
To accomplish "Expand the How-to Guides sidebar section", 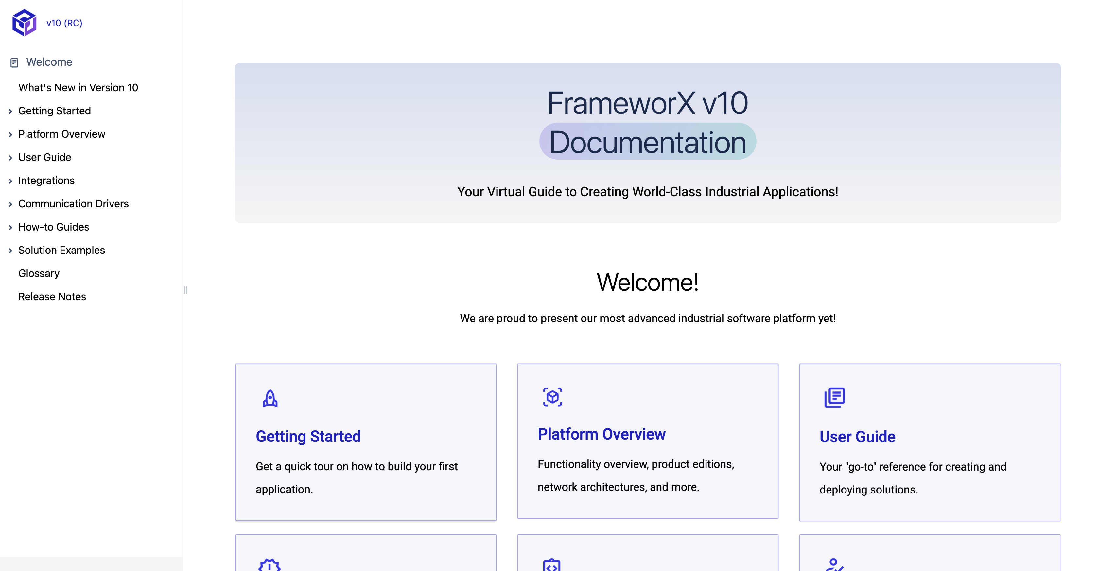I will 54,227.
